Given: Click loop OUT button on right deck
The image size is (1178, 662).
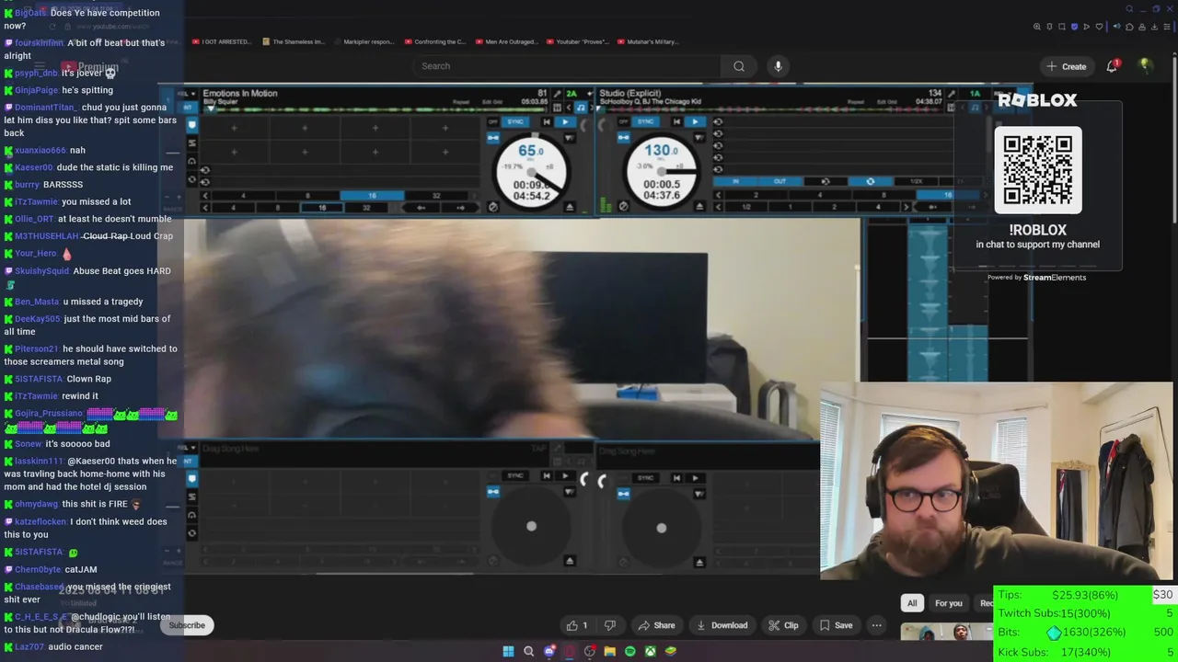Looking at the screenshot, I should click(x=780, y=181).
